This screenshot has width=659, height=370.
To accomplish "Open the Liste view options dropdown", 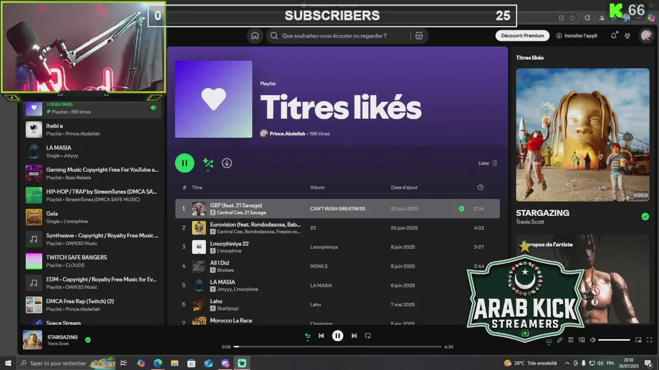I will pos(488,163).
